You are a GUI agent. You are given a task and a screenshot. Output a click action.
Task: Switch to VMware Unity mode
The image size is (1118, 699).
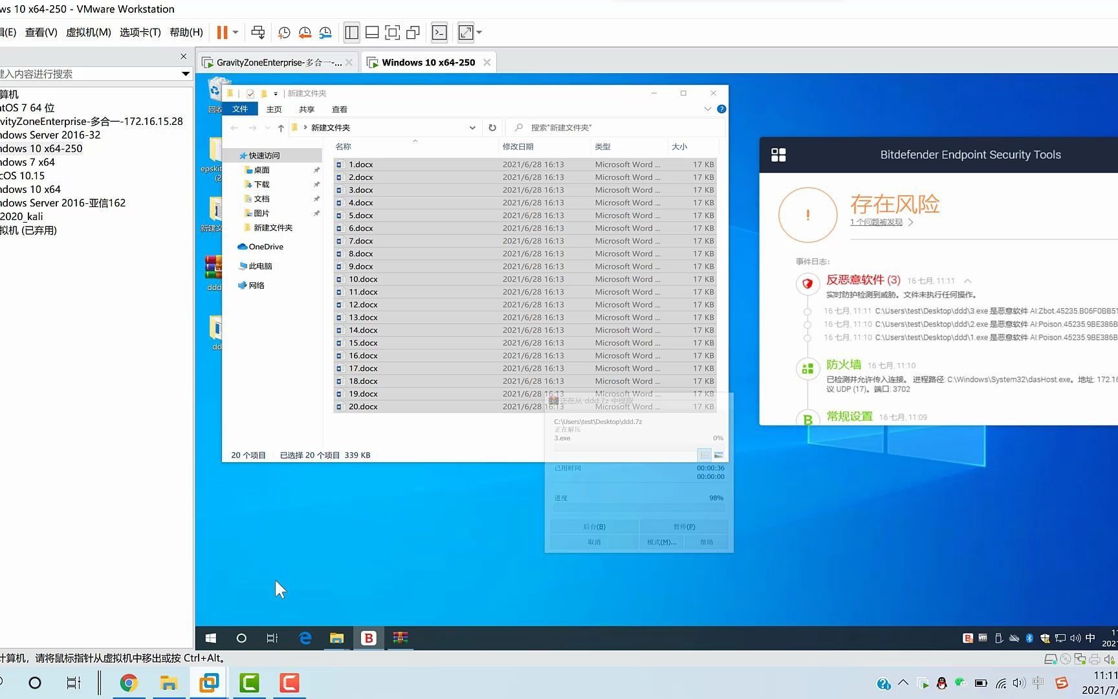coord(413,32)
